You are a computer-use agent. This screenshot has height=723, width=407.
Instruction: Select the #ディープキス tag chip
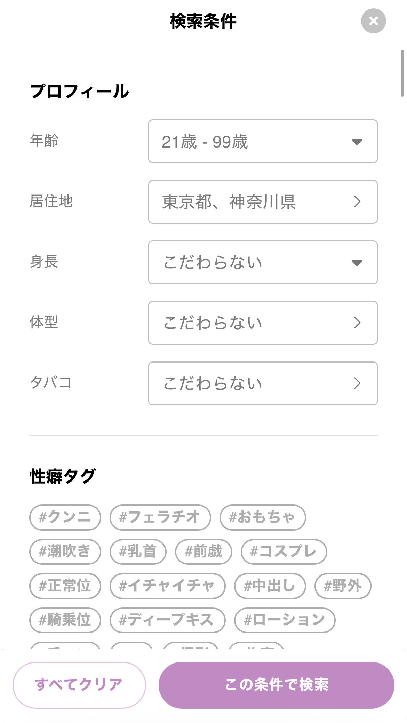(168, 620)
